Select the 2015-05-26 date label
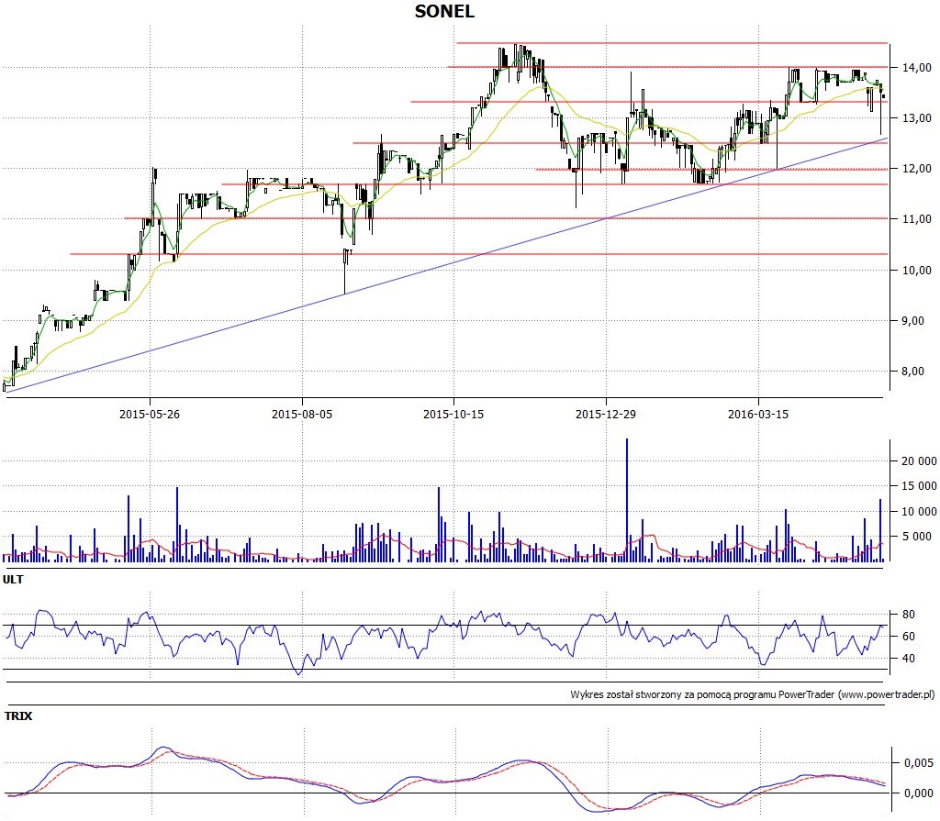940x821 pixels. coord(150,414)
